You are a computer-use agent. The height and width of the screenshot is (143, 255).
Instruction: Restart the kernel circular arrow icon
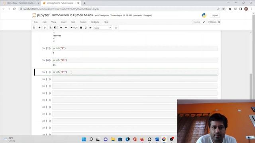click(86, 28)
